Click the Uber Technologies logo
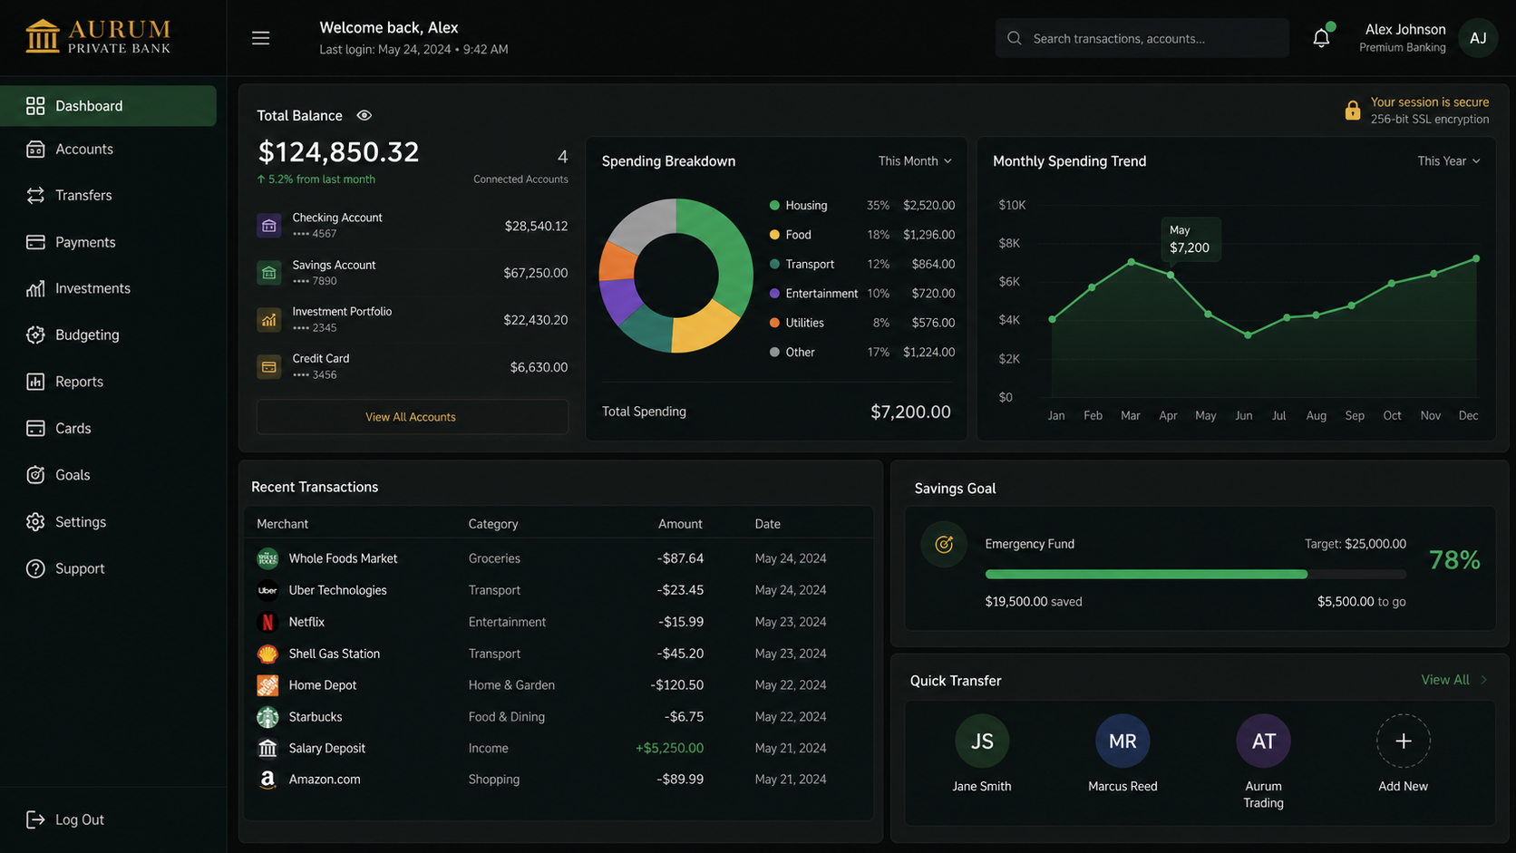Viewport: 1516px width, 853px height. [x=267, y=590]
